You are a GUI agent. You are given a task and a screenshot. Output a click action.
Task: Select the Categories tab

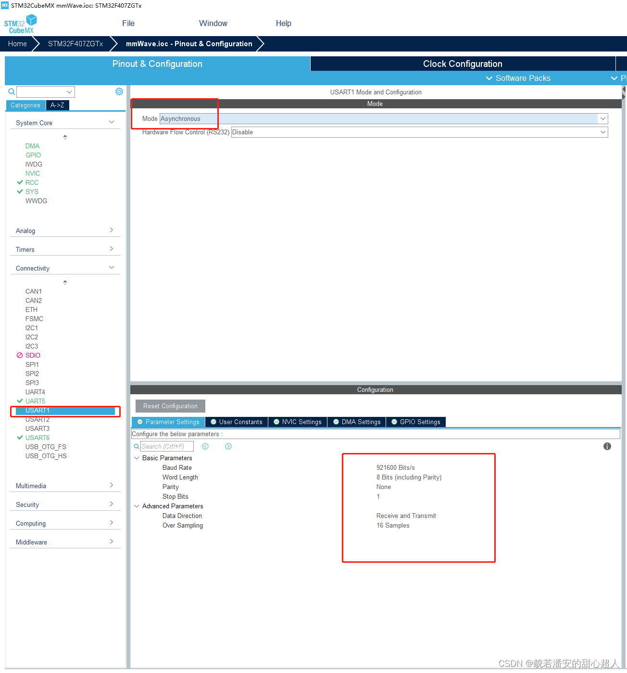(25, 105)
